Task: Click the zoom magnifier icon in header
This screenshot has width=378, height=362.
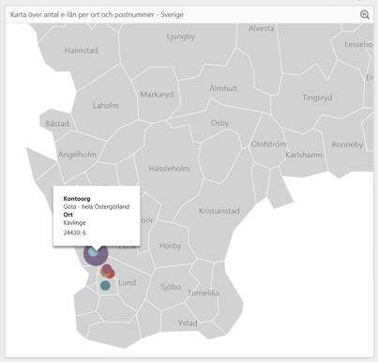Action: [365, 15]
